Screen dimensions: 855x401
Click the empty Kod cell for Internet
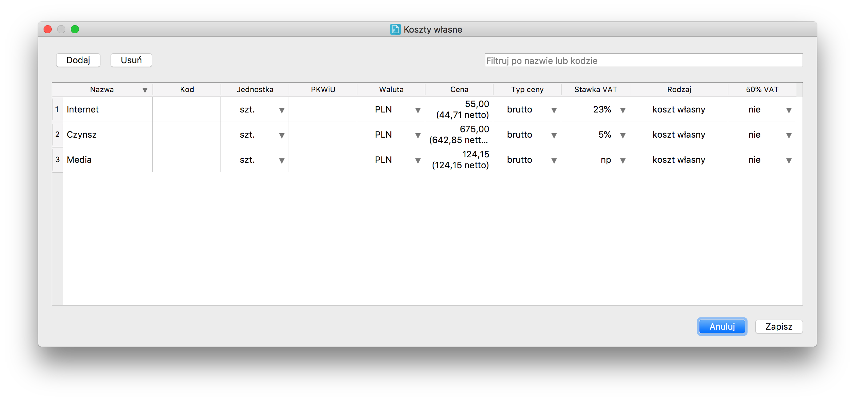pyautogui.click(x=187, y=109)
